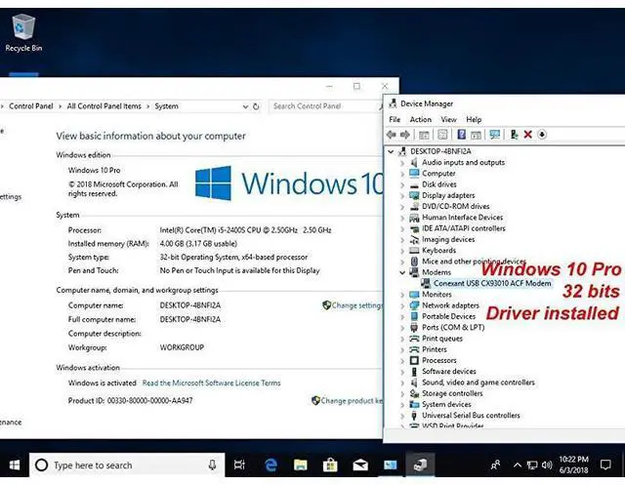This screenshot has height=485, width=625.
Task: Collapse the Modems node
Action: [x=402, y=273]
